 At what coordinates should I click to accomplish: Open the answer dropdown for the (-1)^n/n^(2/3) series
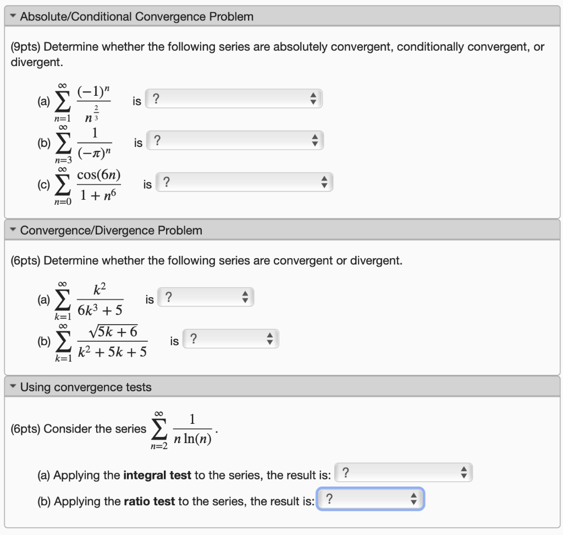click(x=231, y=98)
